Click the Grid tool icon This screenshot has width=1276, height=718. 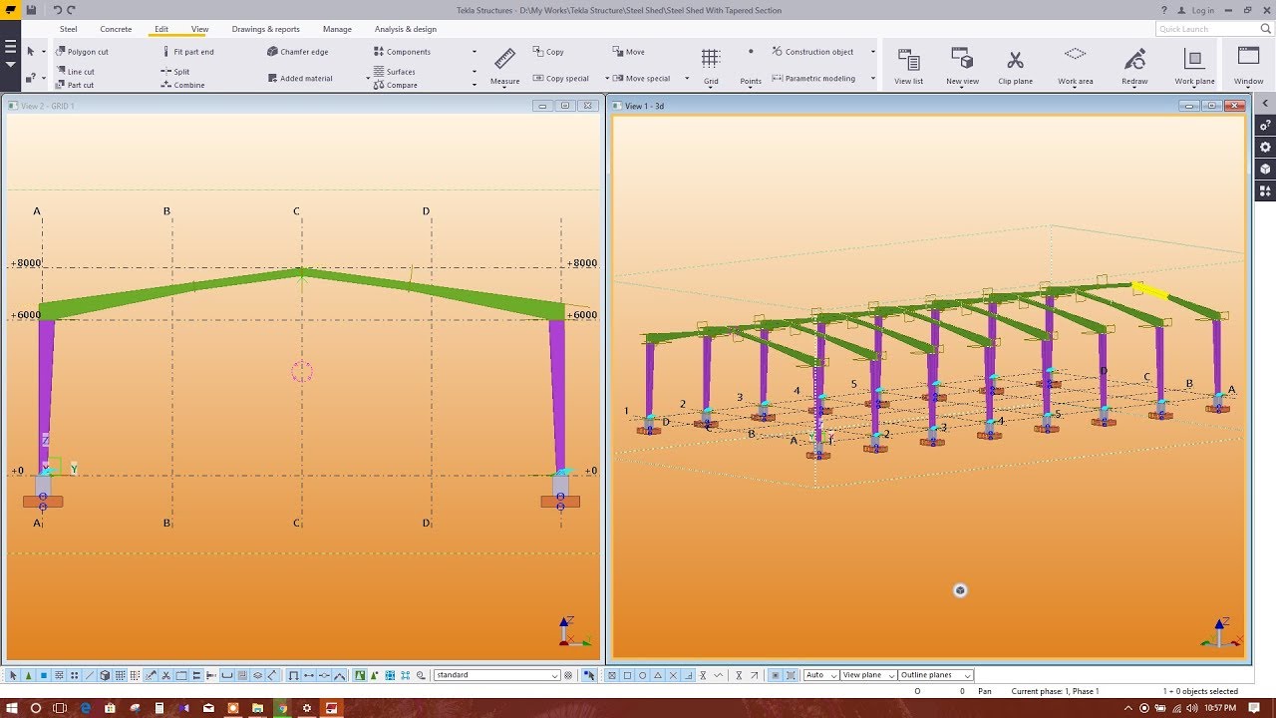click(x=711, y=64)
